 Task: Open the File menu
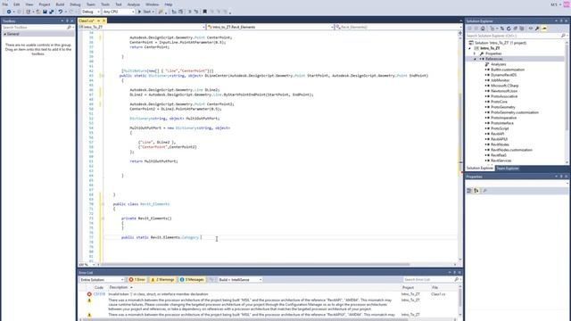coord(5,4)
